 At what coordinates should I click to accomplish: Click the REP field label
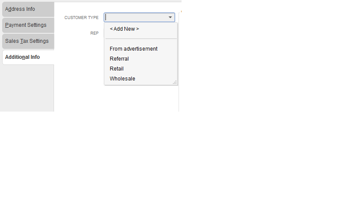(x=94, y=33)
